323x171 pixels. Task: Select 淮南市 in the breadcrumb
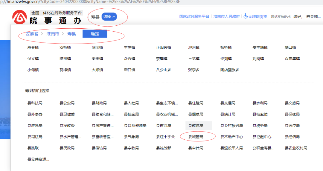(53, 34)
